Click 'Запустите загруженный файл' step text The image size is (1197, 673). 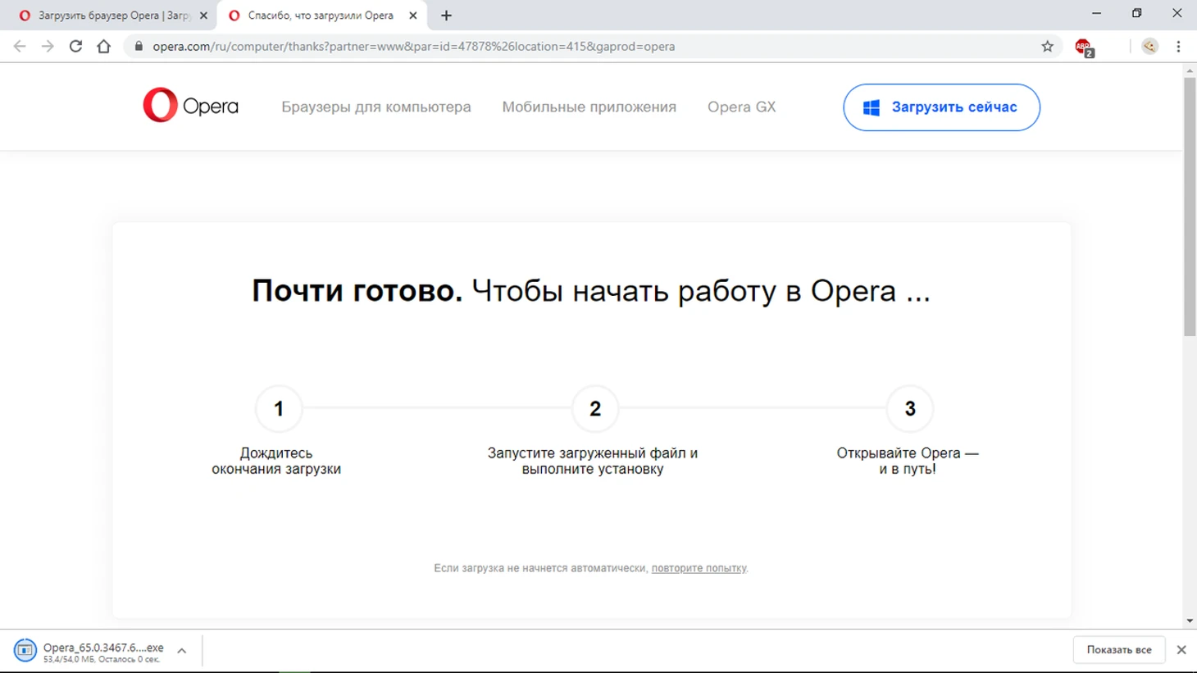[x=593, y=461]
